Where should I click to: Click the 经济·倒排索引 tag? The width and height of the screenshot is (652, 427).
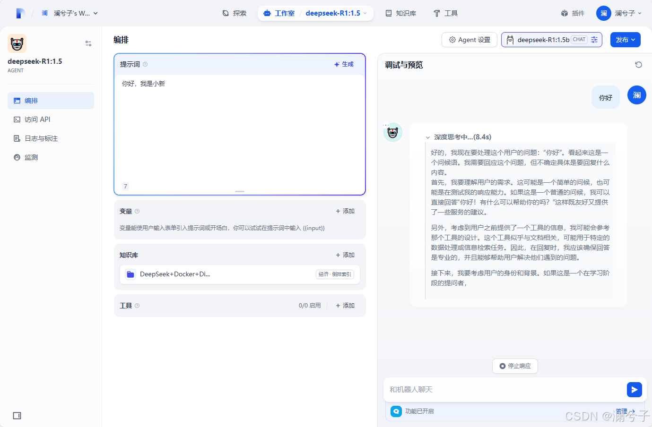click(335, 274)
